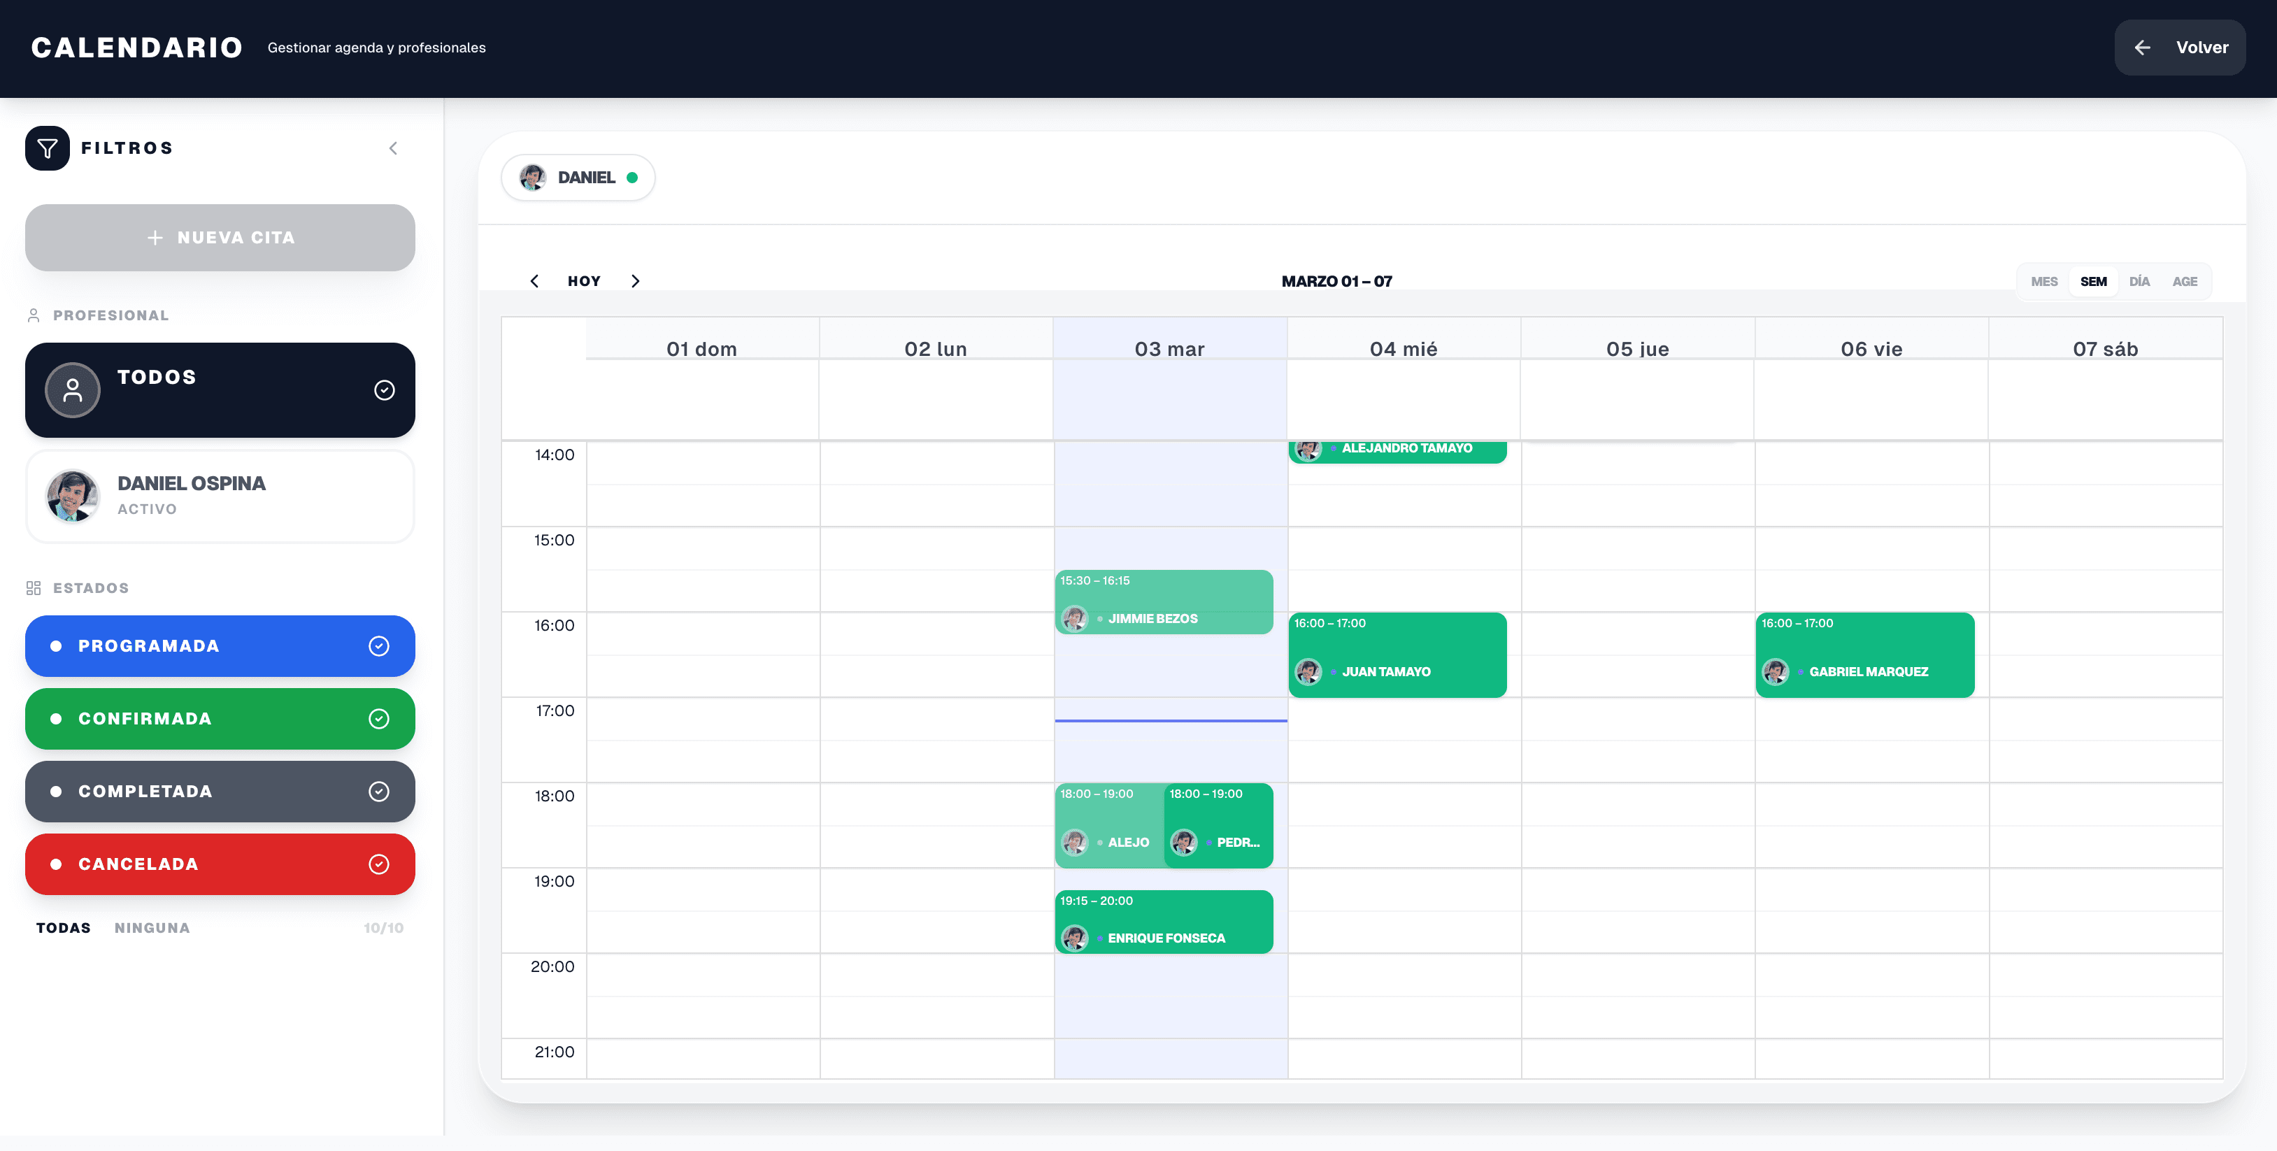Click avatar on Gabriel Marquez appointment
Viewport: 2277px width, 1151px height.
pyautogui.click(x=1775, y=672)
